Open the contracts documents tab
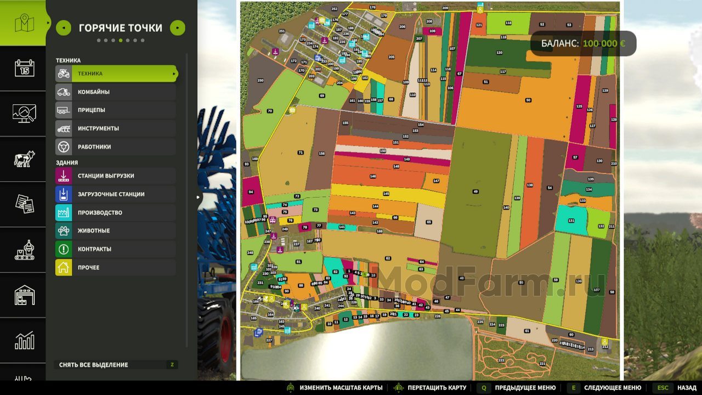The image size is (702, 395). click(24, 204)
